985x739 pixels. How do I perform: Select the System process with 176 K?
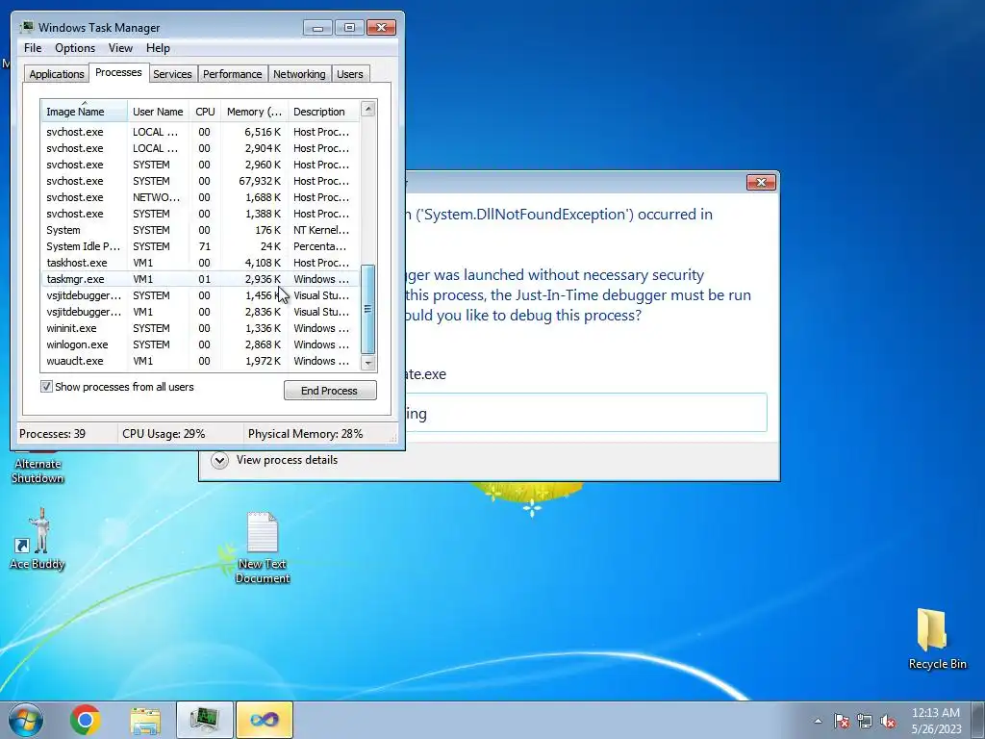pyautogui.click(x=200, y=230)
